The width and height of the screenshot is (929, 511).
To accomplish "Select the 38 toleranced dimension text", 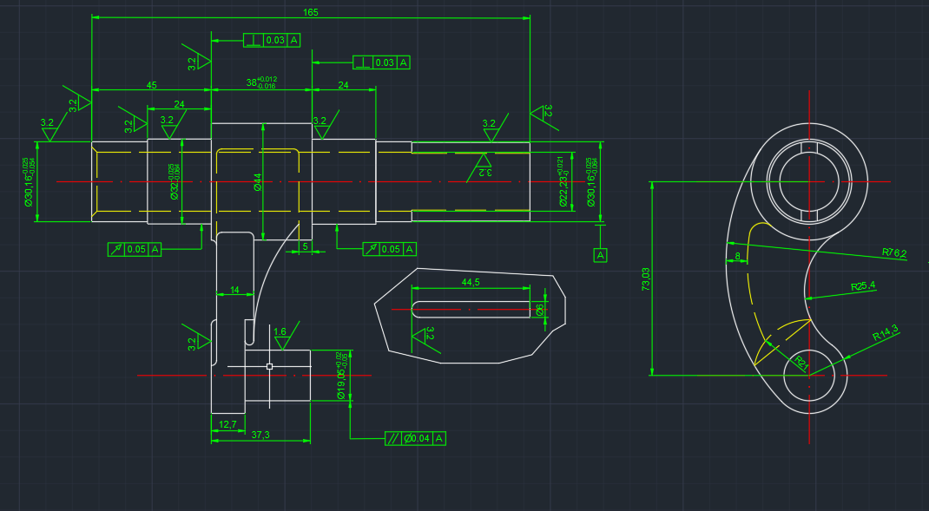I will 260,83.
